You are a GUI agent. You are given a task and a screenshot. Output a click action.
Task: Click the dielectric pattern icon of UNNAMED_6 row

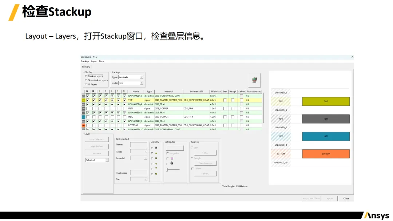[83, 113]
